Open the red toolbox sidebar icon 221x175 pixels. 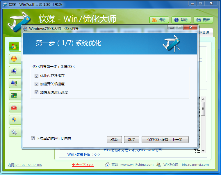click(14, 107)
